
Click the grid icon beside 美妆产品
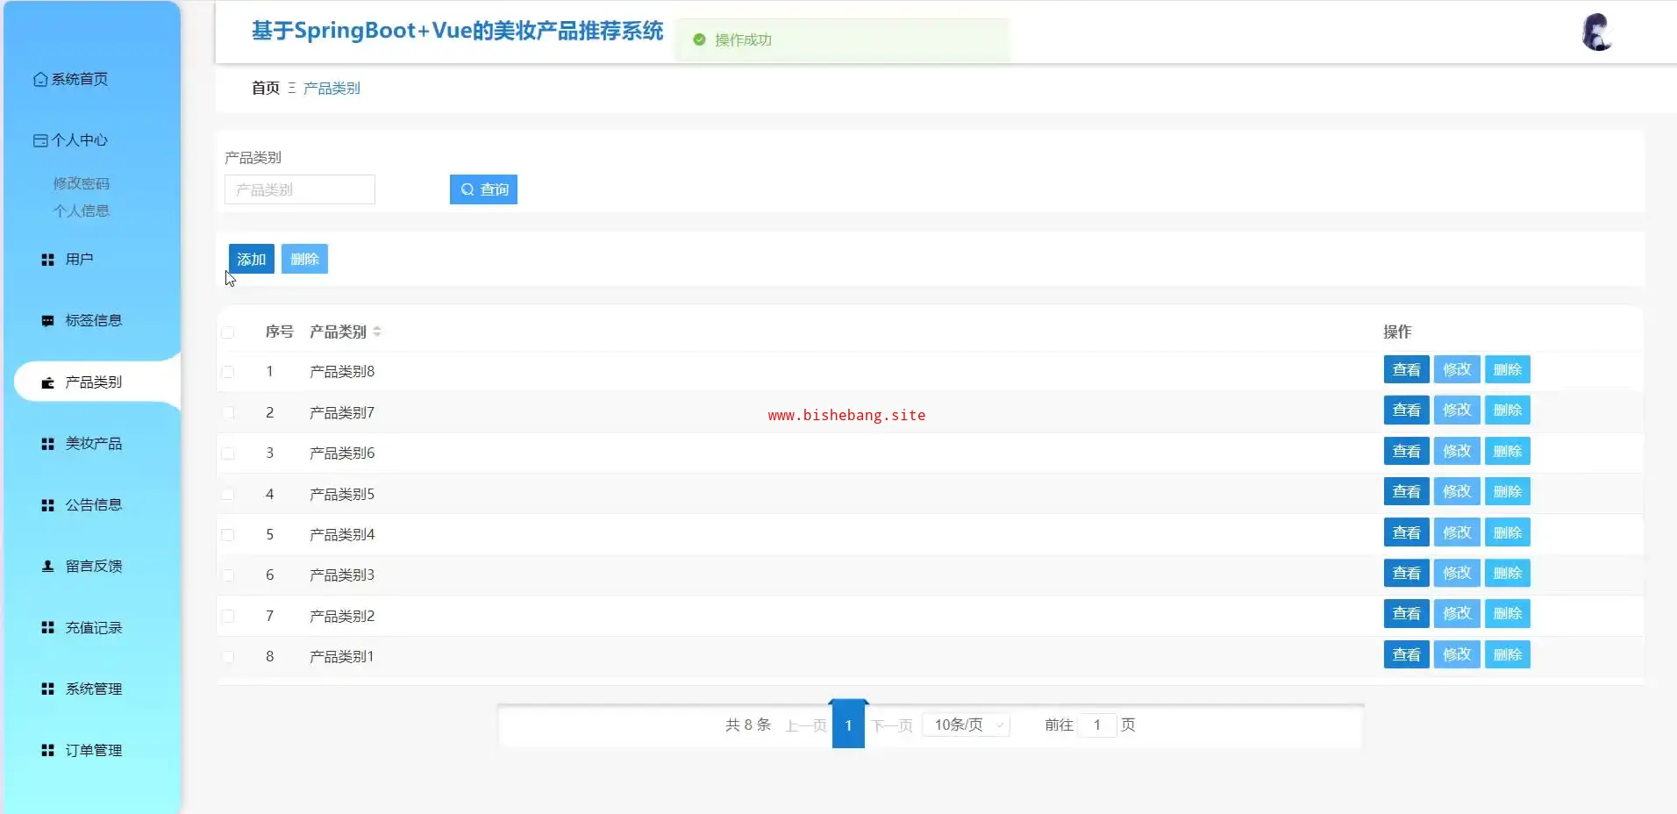[48, 444]
